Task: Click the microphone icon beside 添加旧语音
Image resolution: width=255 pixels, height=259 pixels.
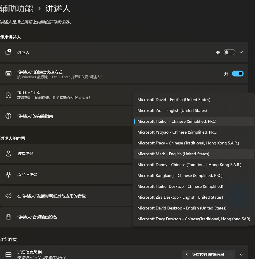Action: [8, 175]
